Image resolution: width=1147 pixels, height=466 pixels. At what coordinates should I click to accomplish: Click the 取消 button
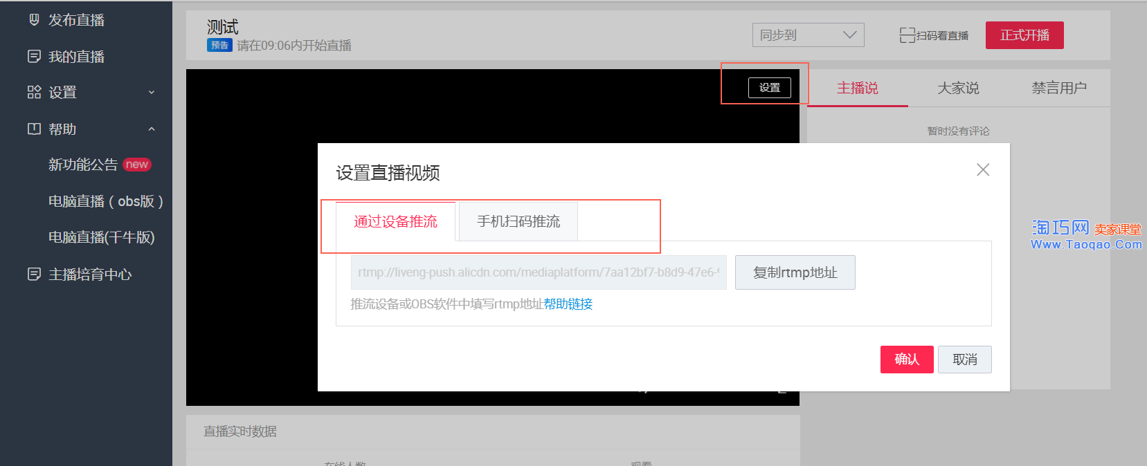coord(964,360)
